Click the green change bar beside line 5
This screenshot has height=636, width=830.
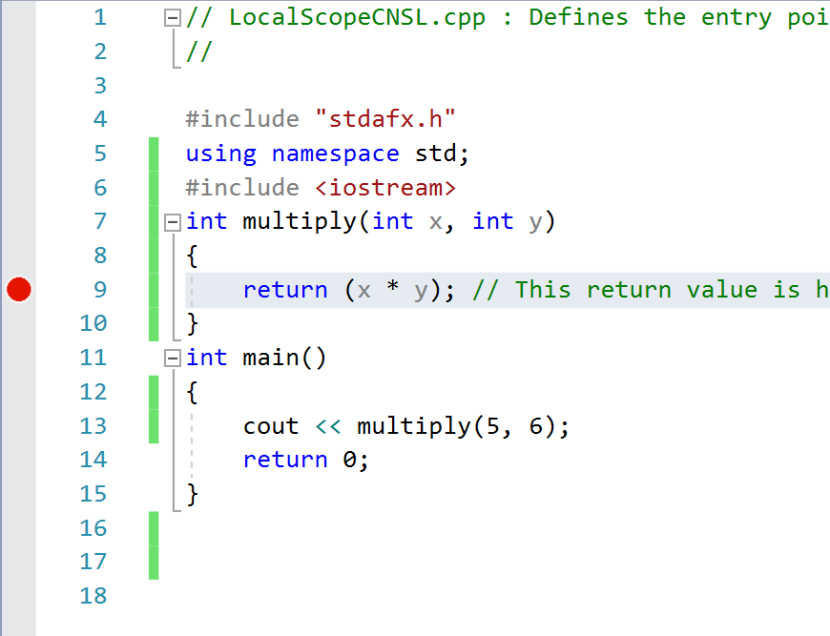coord(153,153)
